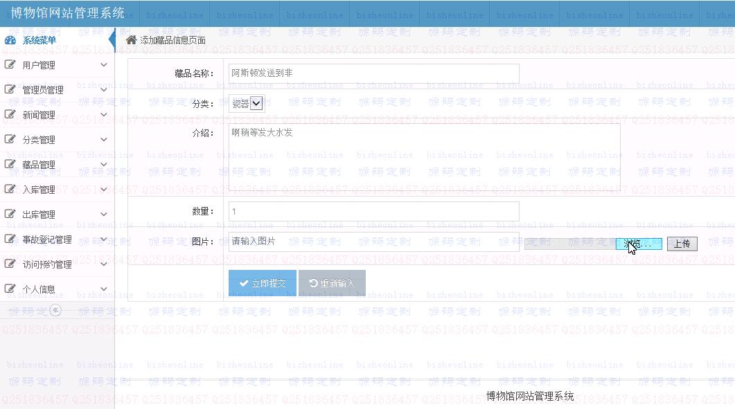Viewport: 735px width, 409px height.
Task: Click the 添加藏品信息页面 breadcrumb text
Action: click(172, 40)
